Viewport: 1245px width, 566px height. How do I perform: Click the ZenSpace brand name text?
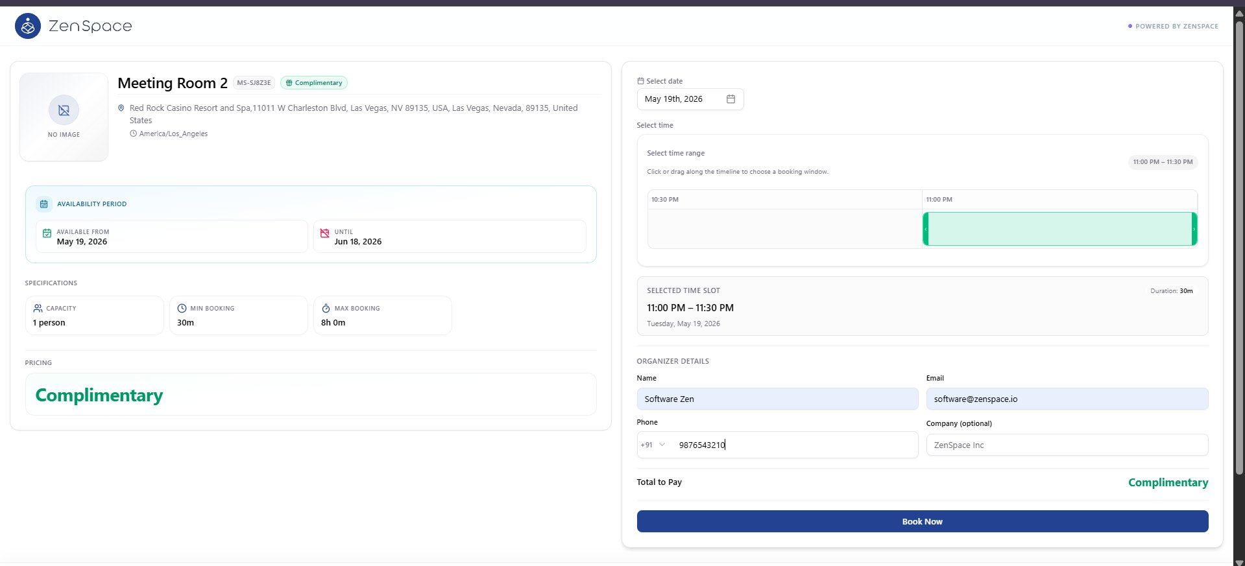pos(90,26)
